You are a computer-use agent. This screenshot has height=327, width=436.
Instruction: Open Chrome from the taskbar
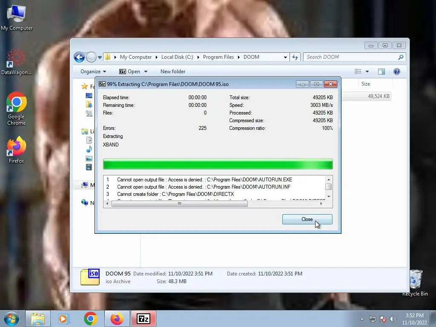90,318
